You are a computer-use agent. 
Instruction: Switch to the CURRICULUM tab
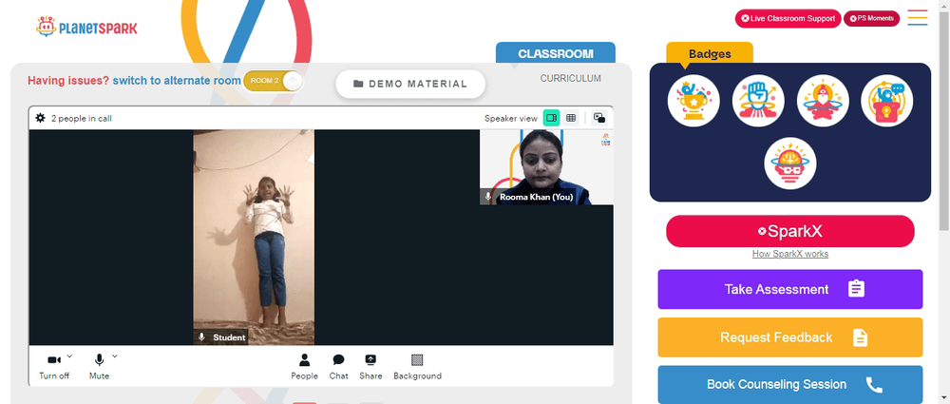click(x=571, y=78)
